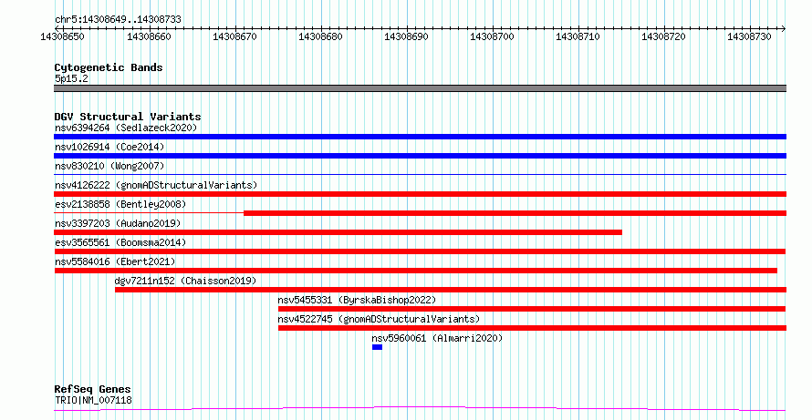Select ruler position 14308650

[62, 36]
